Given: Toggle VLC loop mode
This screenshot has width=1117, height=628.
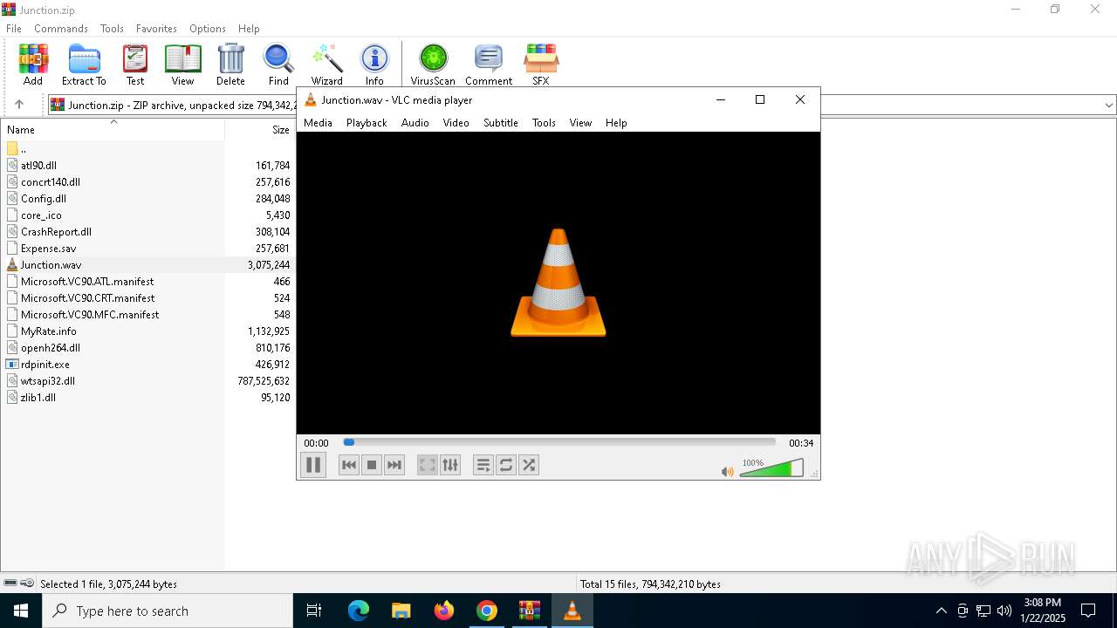Looking at the screenshot, I should 506,465.
